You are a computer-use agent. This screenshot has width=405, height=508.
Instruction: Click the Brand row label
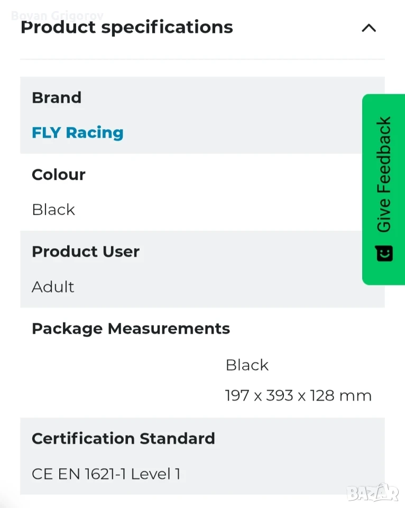[57, 97]
